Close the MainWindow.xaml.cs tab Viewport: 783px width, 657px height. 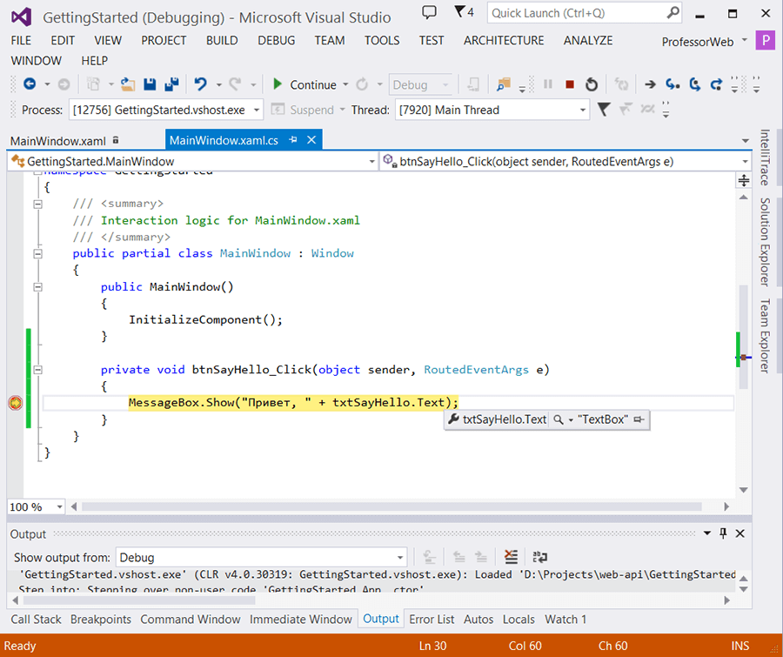tap(311, 140)
